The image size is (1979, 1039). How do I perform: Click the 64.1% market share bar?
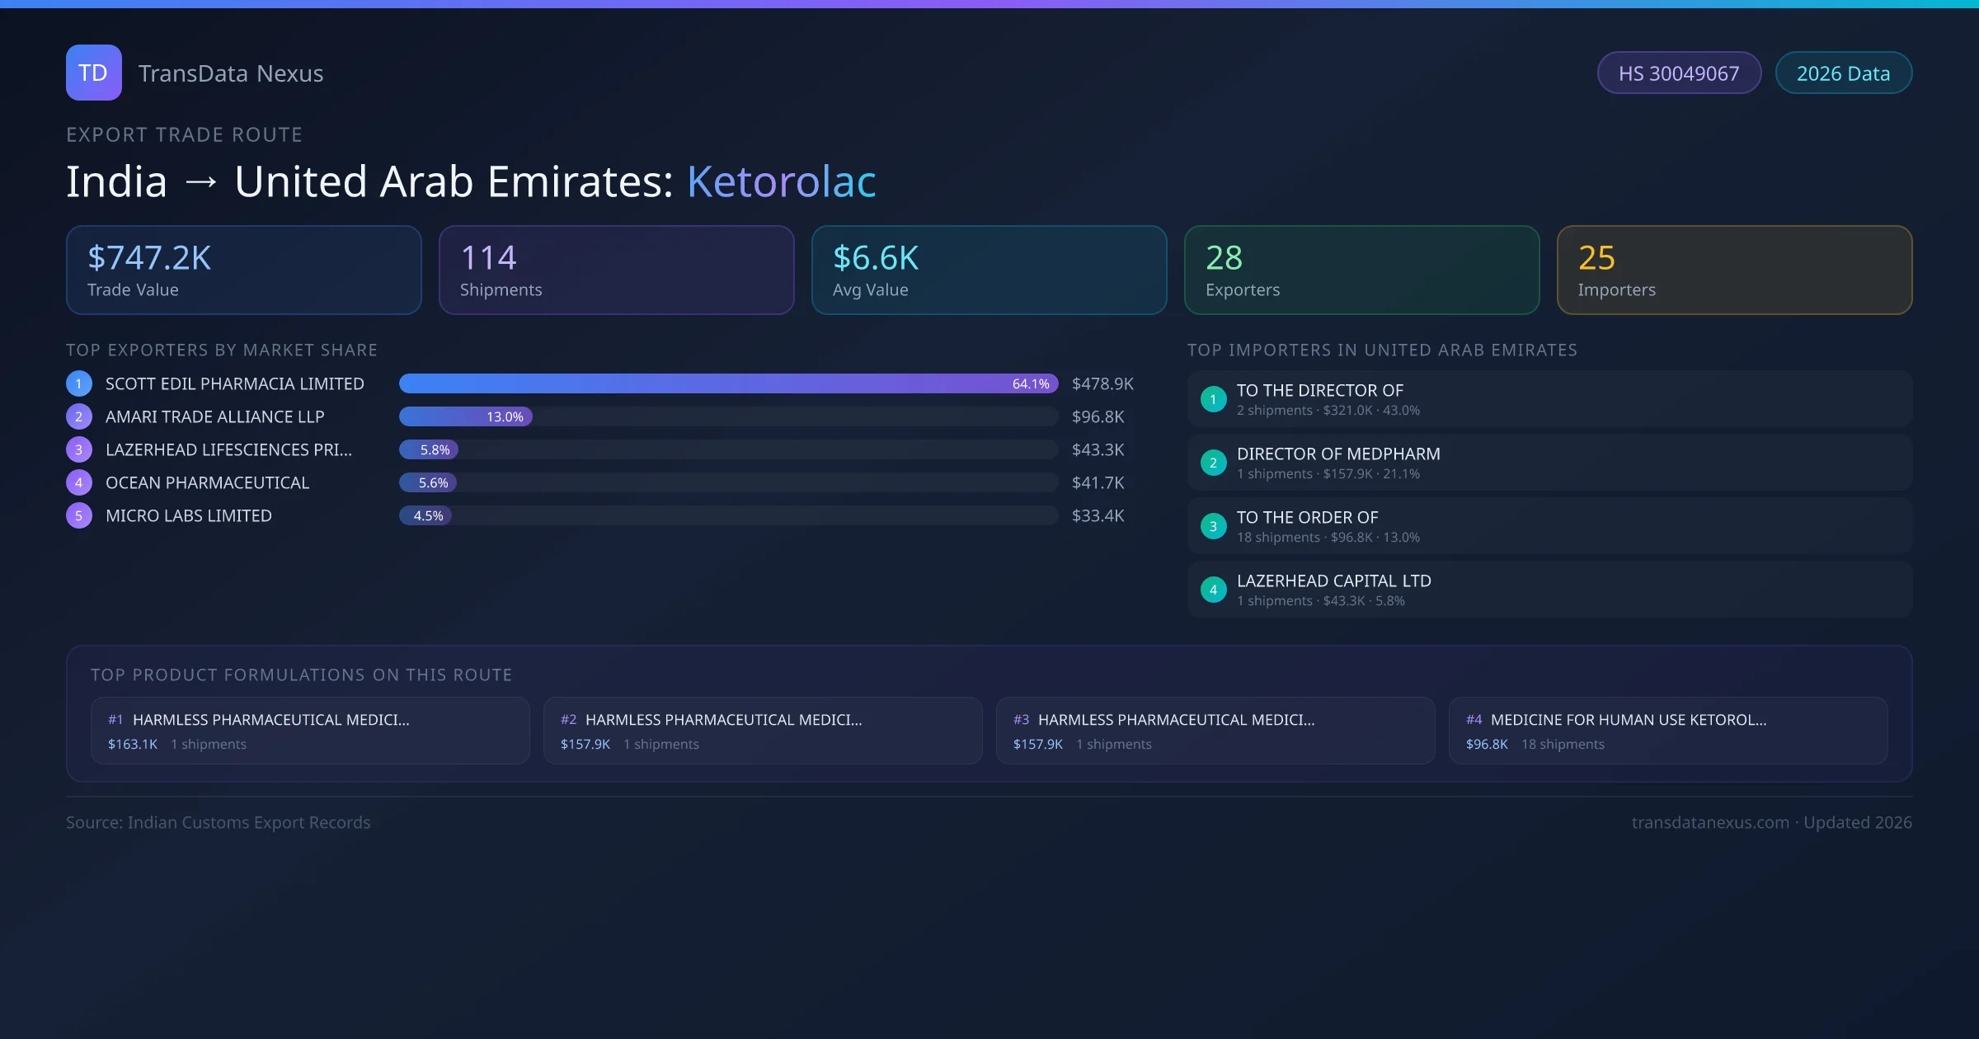coord(727,383)
